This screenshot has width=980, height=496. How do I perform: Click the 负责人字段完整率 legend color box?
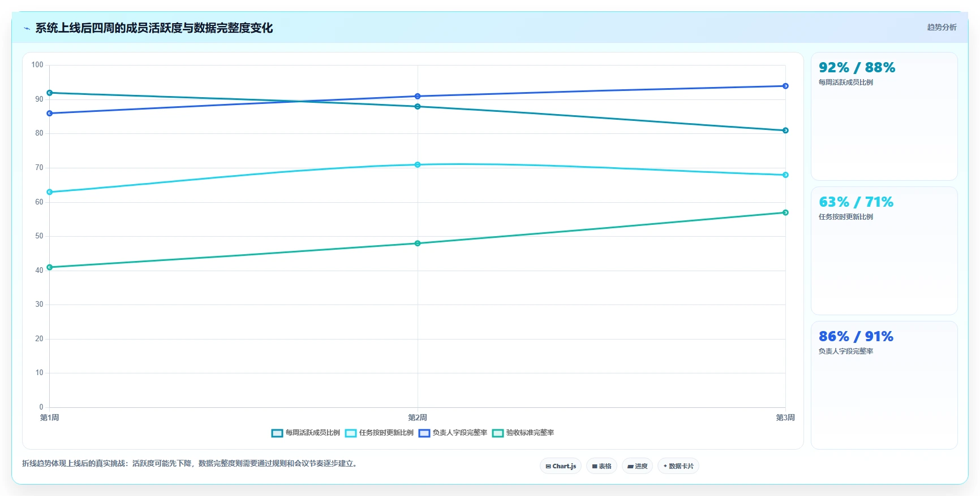(424, 433)
